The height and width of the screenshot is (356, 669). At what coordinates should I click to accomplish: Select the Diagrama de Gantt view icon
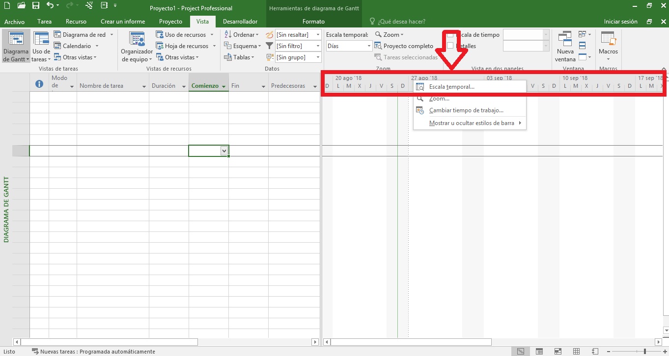coord(15,45)
